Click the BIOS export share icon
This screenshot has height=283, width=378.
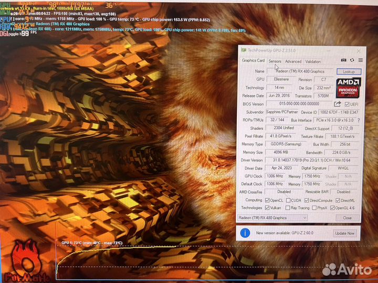click(x=338, y=104)
